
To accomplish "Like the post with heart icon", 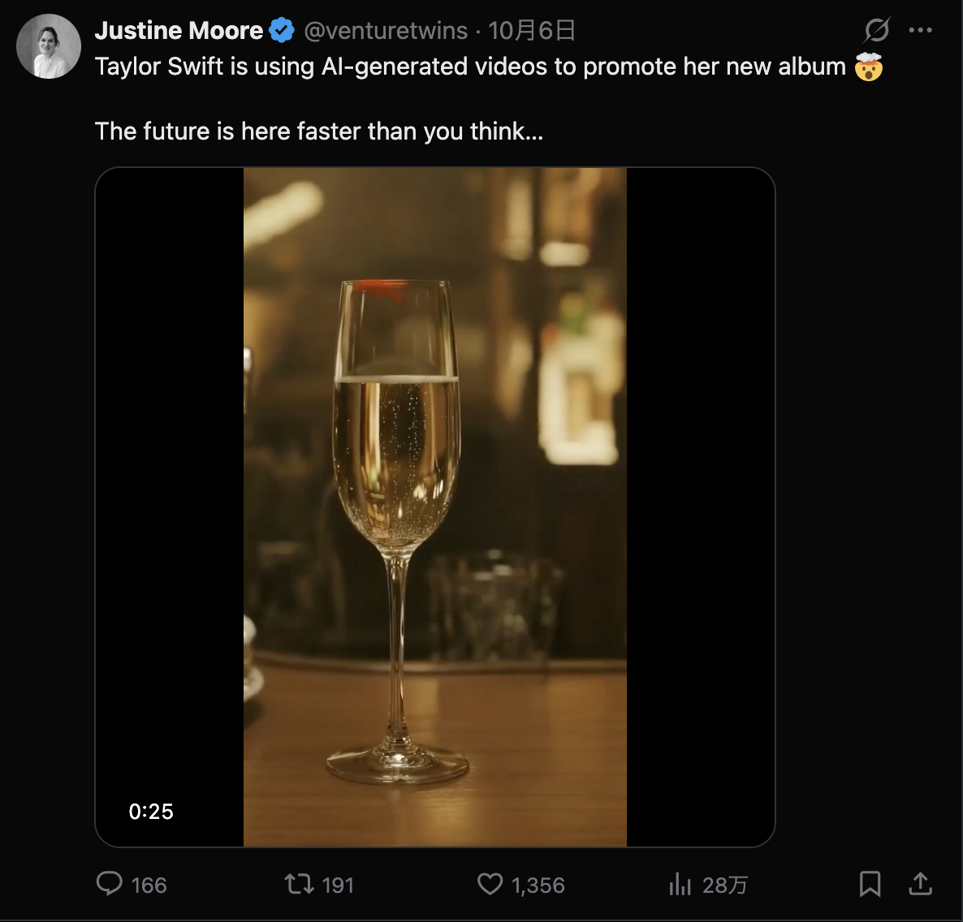I will (490, 884).
